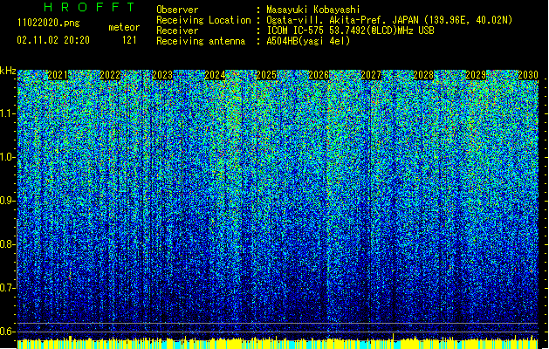549x349 pixels.
Task: Click the 2026 time marker
Action: [319, 75]
